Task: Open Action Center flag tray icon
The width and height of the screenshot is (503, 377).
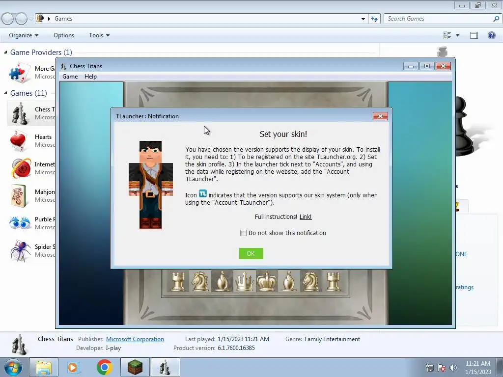Action: point(442,368)
